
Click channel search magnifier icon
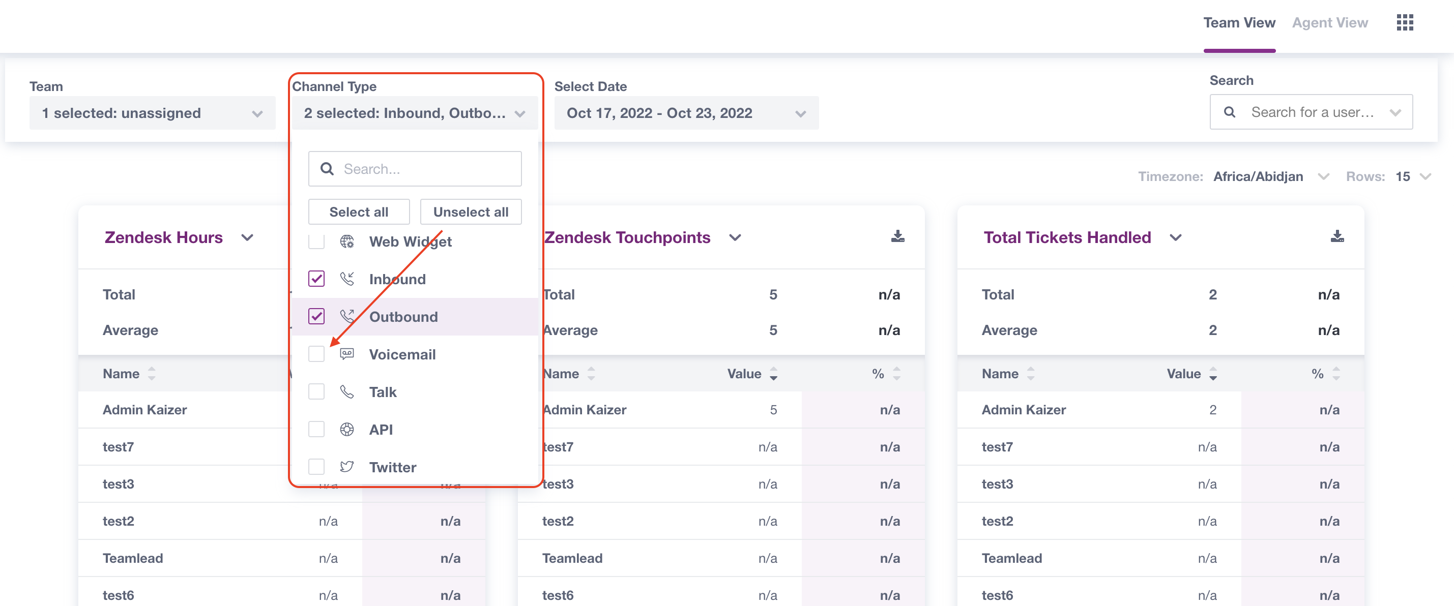click(x=327, y=169)
